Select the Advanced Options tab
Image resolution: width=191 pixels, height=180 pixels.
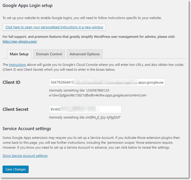pos(85,54)
